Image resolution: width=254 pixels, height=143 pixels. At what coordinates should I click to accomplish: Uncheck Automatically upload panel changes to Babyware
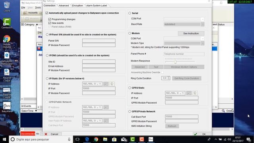[x=47, y=13]
